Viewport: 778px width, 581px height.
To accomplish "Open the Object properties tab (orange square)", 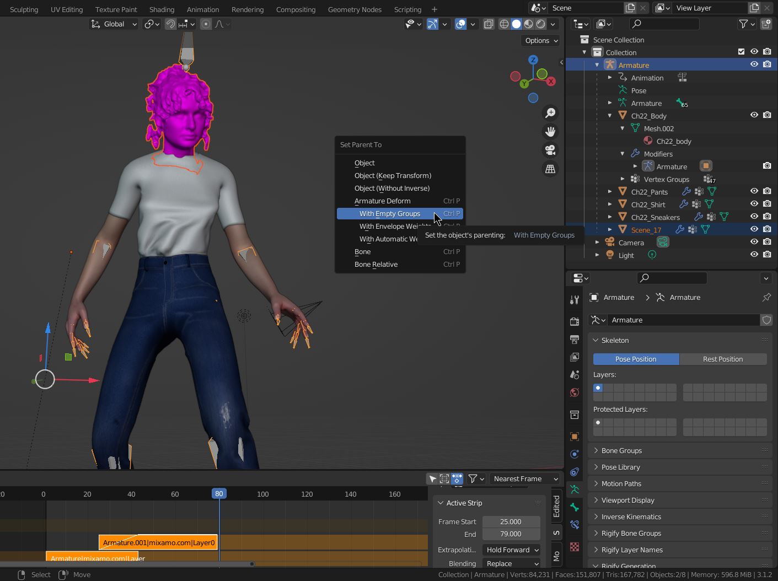I will coord(575,437).
